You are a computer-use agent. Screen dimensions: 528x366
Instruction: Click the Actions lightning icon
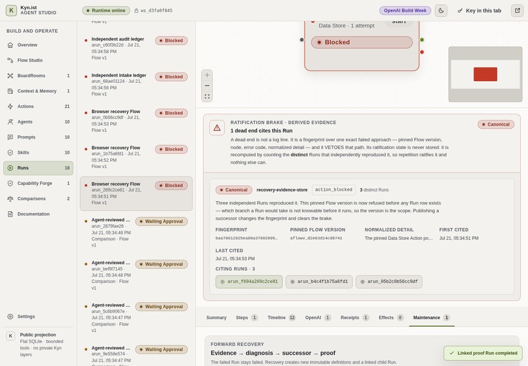(x=10, y=107)
